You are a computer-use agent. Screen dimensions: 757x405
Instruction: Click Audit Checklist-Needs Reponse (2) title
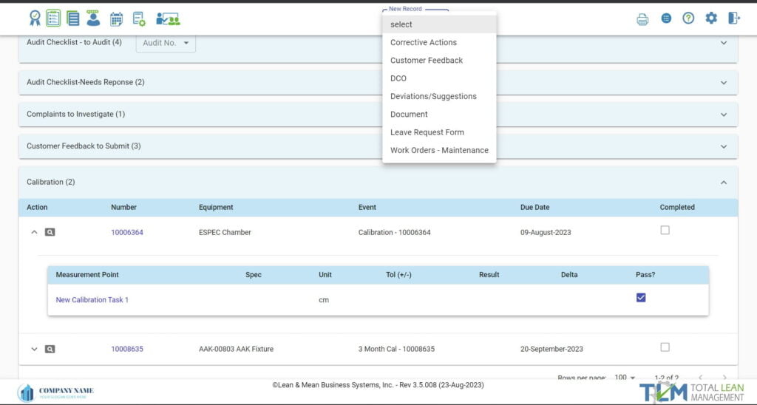click(x=86, y=82)
